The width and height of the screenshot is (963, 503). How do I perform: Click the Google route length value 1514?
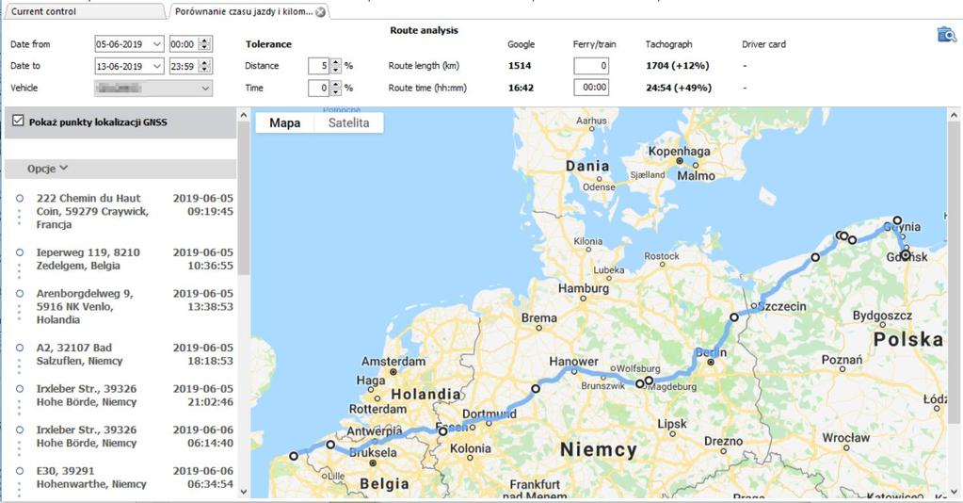point(520,66)
